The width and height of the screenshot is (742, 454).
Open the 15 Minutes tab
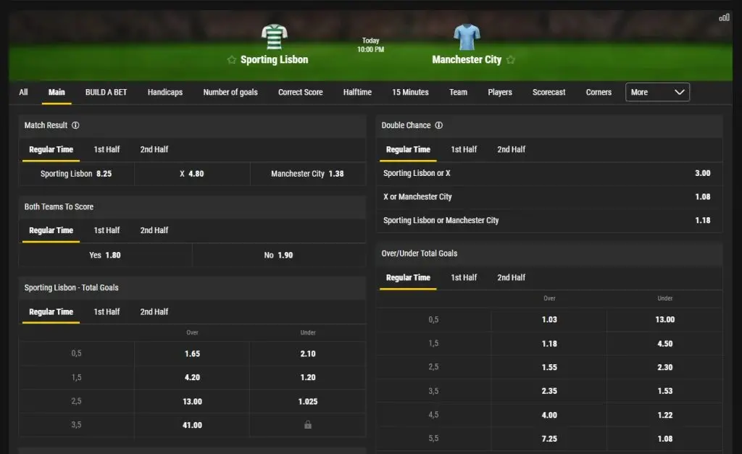(410, 92)
